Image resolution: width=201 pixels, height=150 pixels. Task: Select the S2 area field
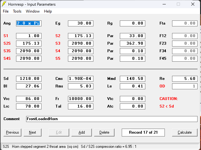[81, 36]
